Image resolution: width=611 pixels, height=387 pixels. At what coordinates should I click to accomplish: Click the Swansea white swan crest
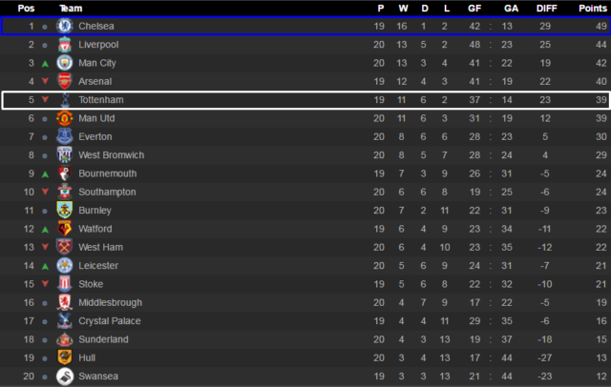pos(65,377)
